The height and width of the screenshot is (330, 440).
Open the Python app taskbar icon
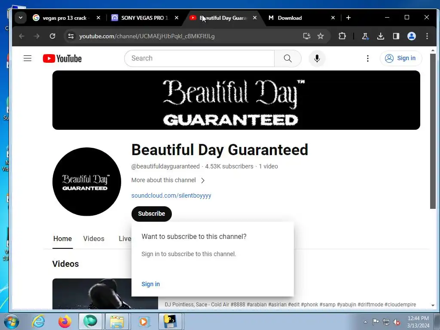point(170,321)
